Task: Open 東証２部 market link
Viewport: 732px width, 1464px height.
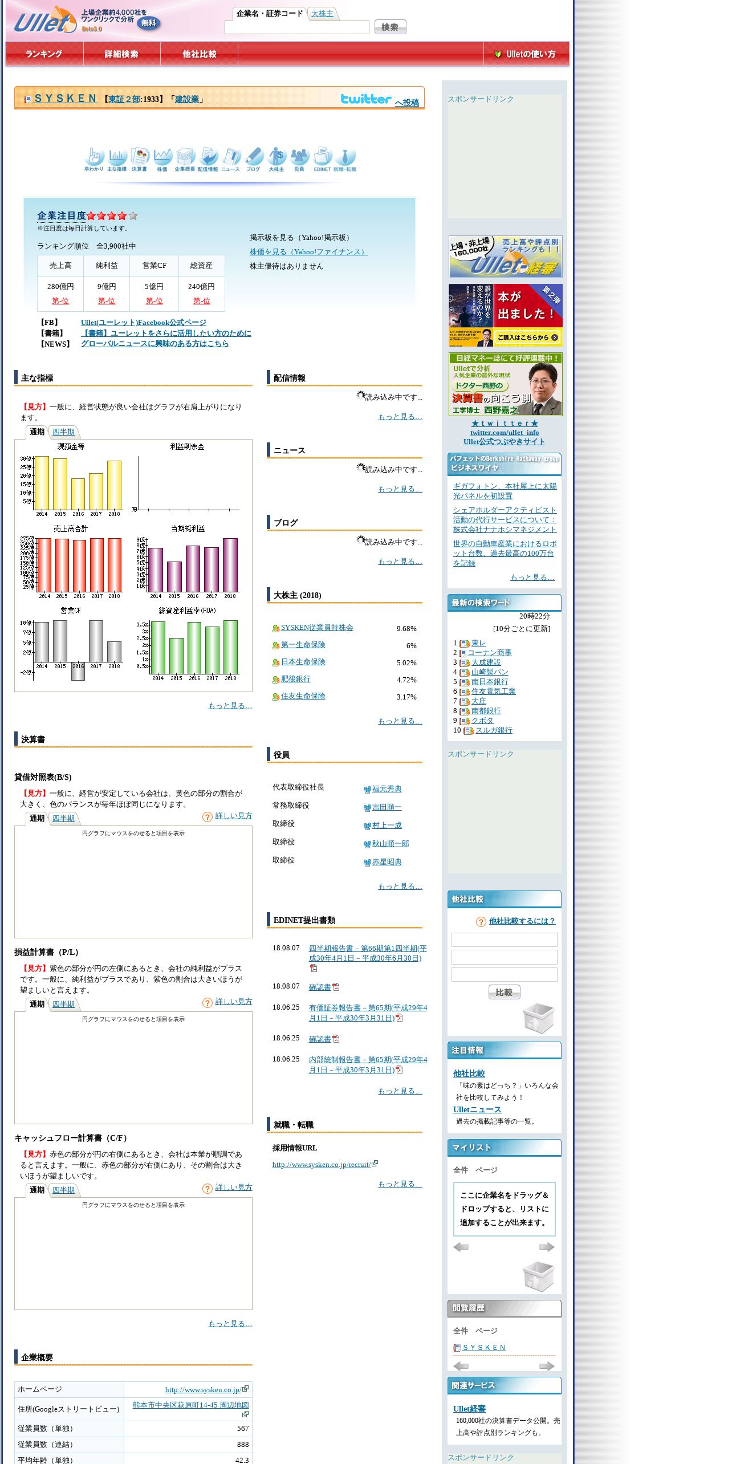Action: click(x=124, y=99)
